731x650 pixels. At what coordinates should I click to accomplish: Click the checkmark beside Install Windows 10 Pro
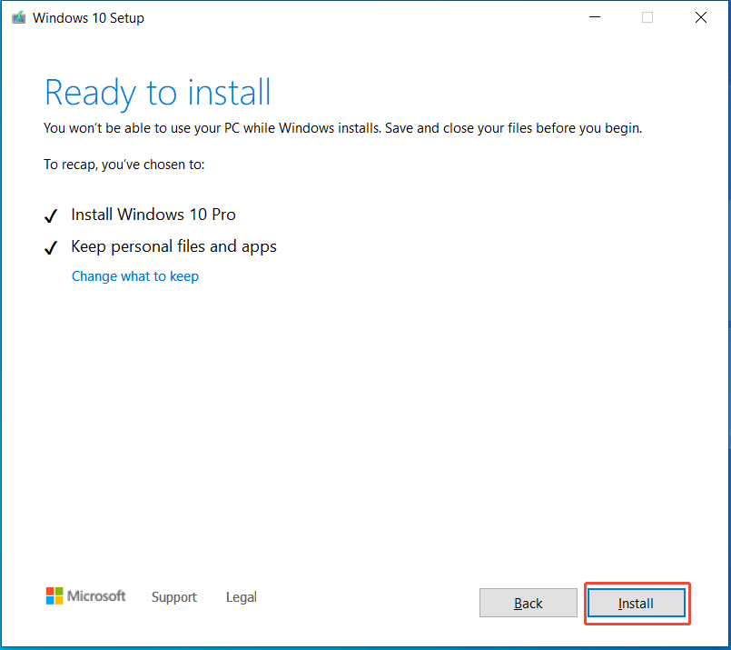tap(51, 215)
